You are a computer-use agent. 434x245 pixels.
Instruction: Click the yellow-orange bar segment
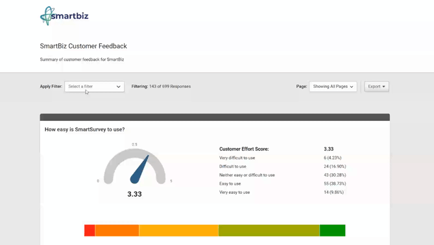point(178,230)
